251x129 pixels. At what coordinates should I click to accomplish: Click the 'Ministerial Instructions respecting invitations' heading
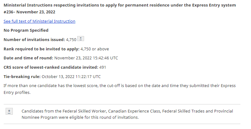point(120,5)
